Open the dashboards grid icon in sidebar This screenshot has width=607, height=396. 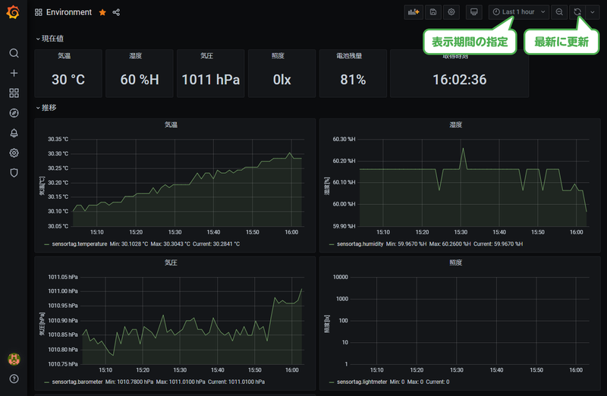point(14,93)
